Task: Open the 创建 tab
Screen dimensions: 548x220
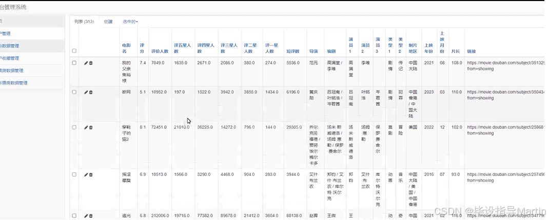Action: (x=108, y=21)
